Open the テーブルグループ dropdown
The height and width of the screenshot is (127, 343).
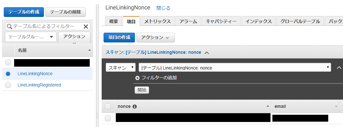coord(31,37)
